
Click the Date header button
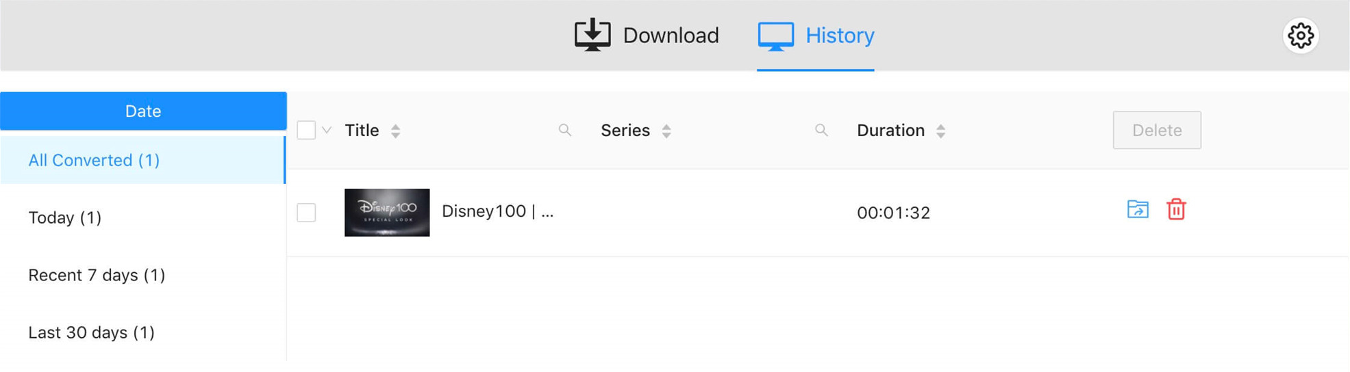(x=143, y=111)
